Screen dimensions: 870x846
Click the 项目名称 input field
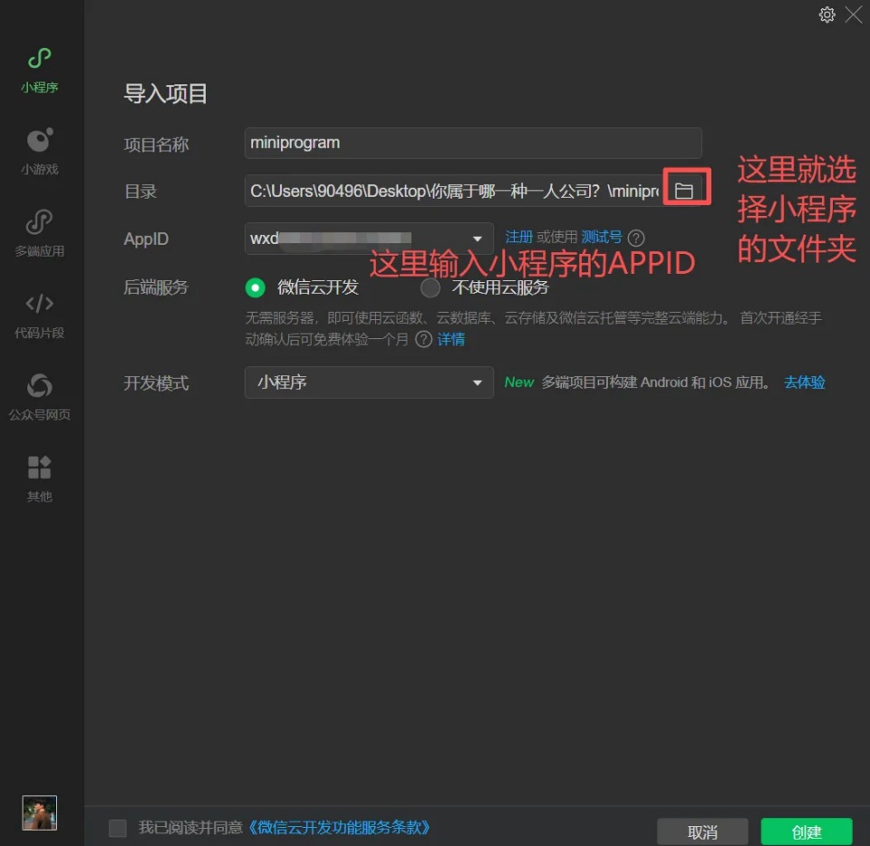click(x=473, y=142)
